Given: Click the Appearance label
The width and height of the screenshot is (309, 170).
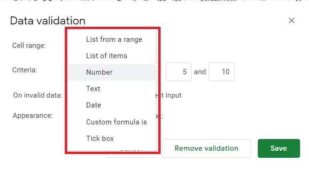Looking at the screenshot, I should 33,116.
